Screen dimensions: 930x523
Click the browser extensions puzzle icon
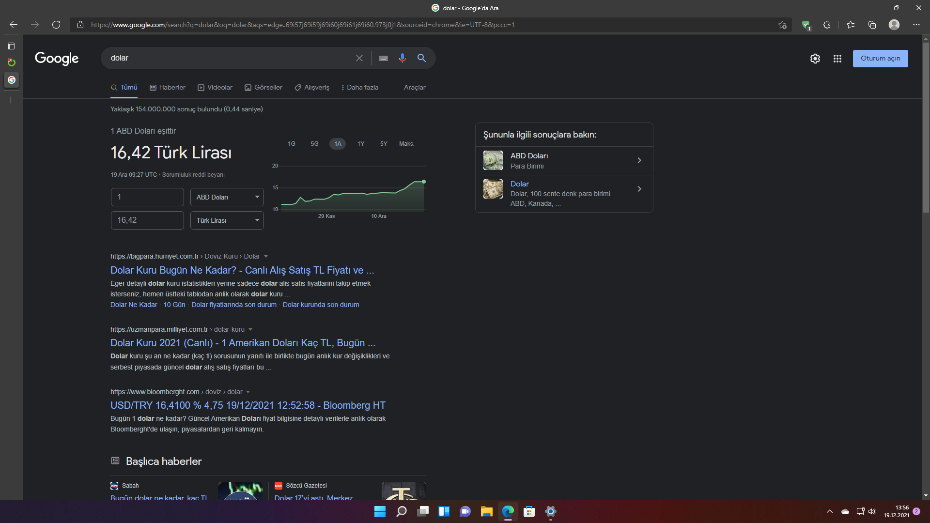coord(827,25)
